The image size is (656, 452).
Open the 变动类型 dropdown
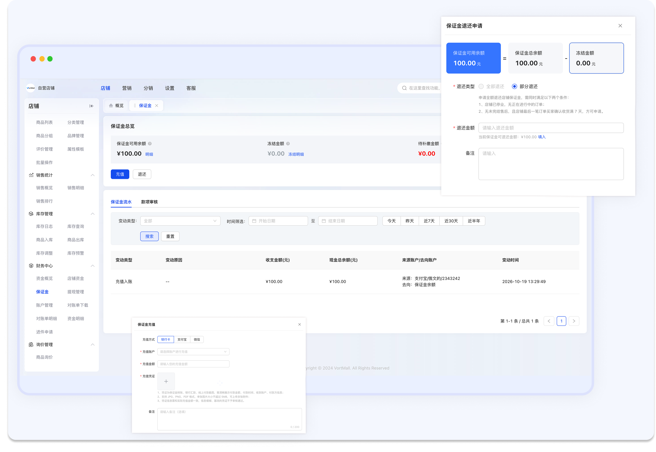click(x=180, y=221)
